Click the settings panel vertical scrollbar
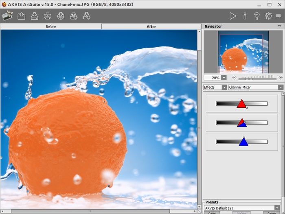 (283, 146)
